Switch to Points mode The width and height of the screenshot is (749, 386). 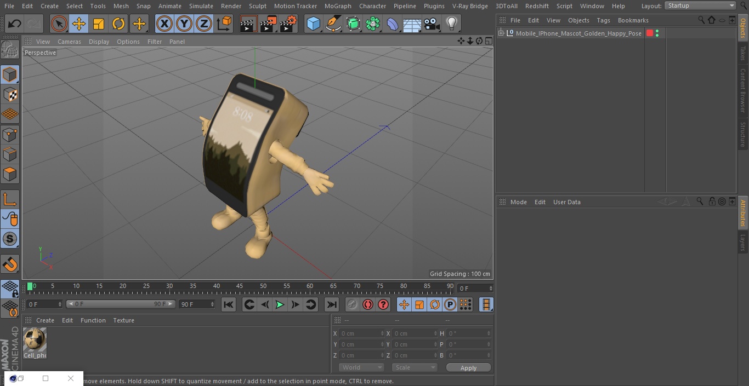click(x=10, y=134)
